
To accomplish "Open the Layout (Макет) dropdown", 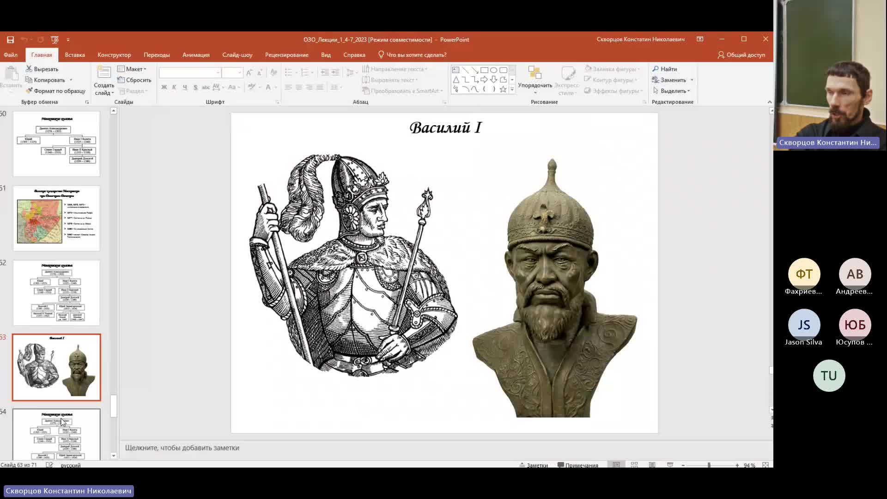I will pyautogui.click(x=132, y=69).
